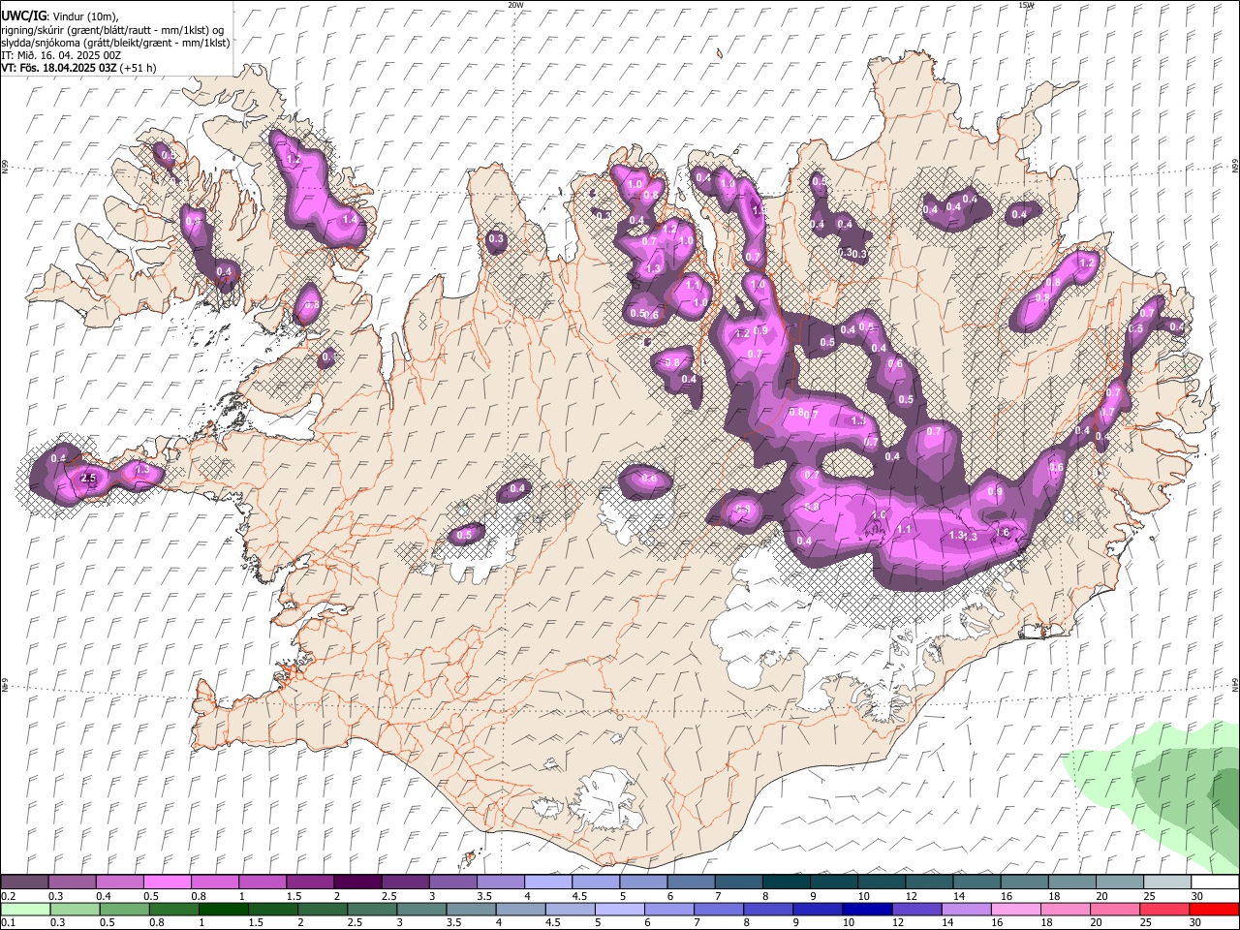Click the "20W" longitude label
Image resolution: width=1240 pixels, height=930 pixels.
point(515,5)
